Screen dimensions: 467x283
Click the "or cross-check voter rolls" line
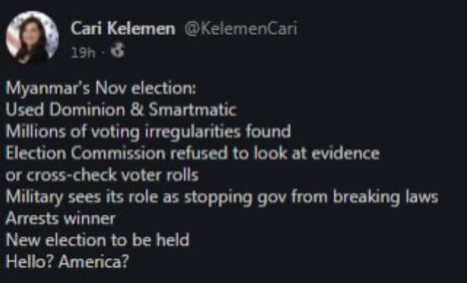[102, 175]
